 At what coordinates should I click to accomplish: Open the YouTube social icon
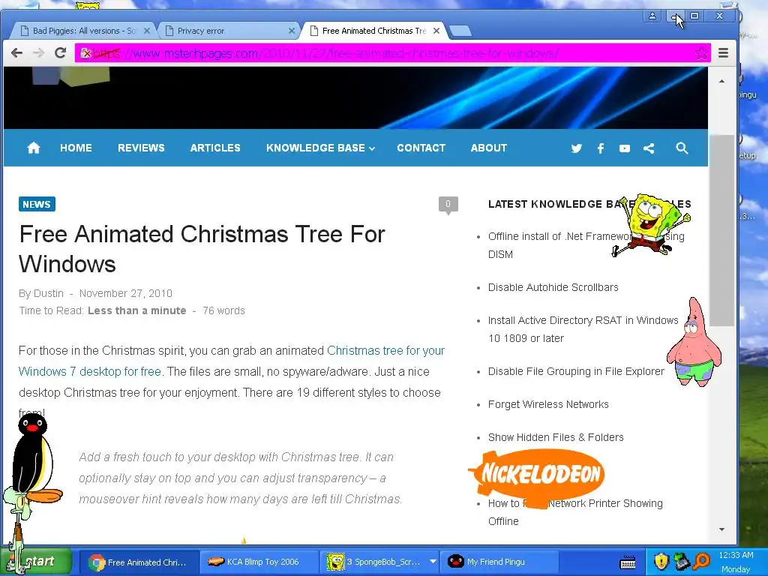point(625,148)
